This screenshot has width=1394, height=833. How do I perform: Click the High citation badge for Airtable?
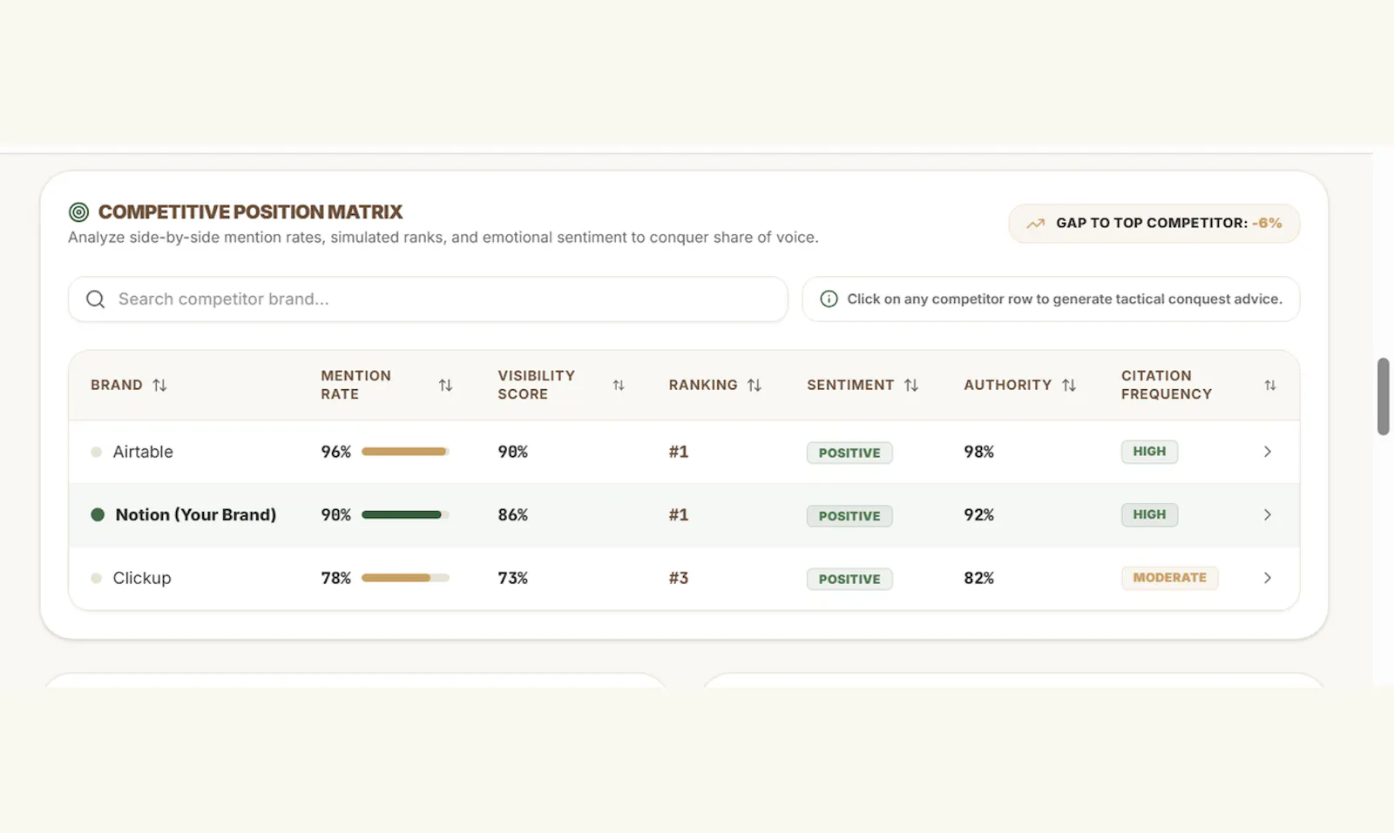(1149, 452)
